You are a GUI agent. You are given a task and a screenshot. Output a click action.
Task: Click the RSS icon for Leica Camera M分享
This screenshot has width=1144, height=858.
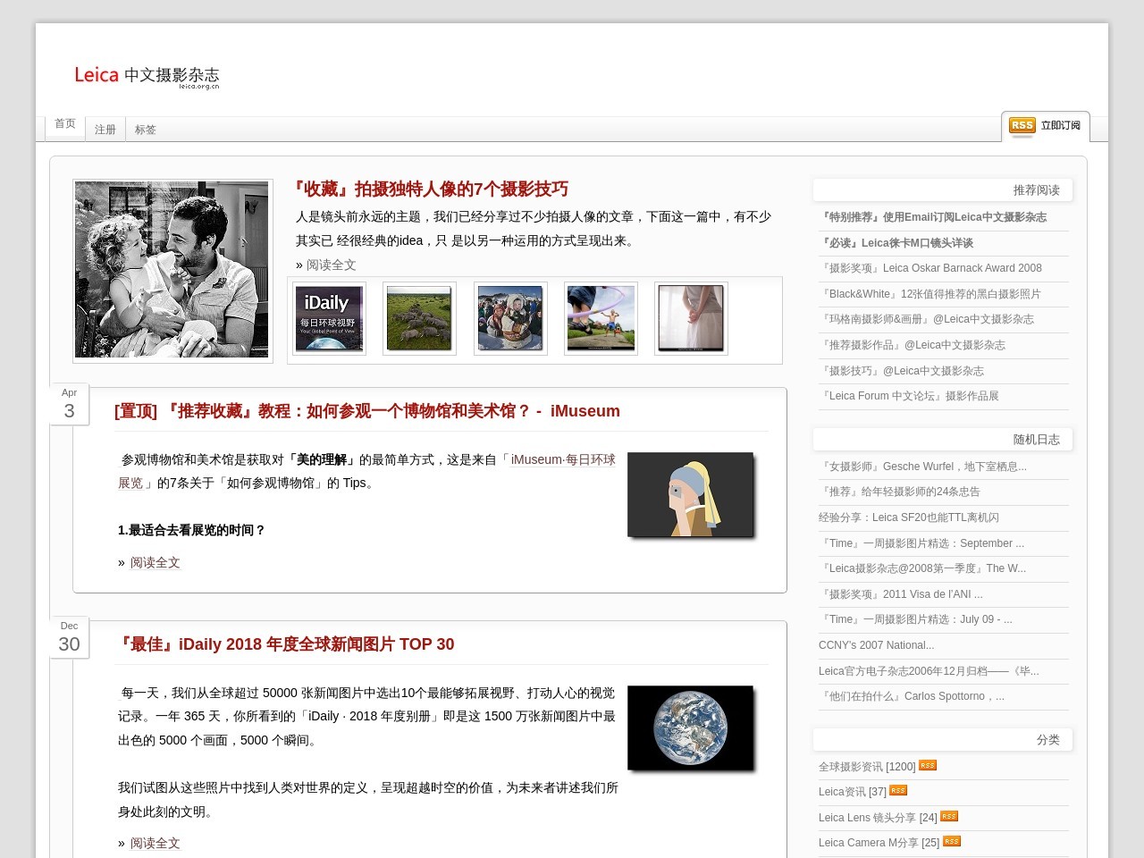click(952, 841)
